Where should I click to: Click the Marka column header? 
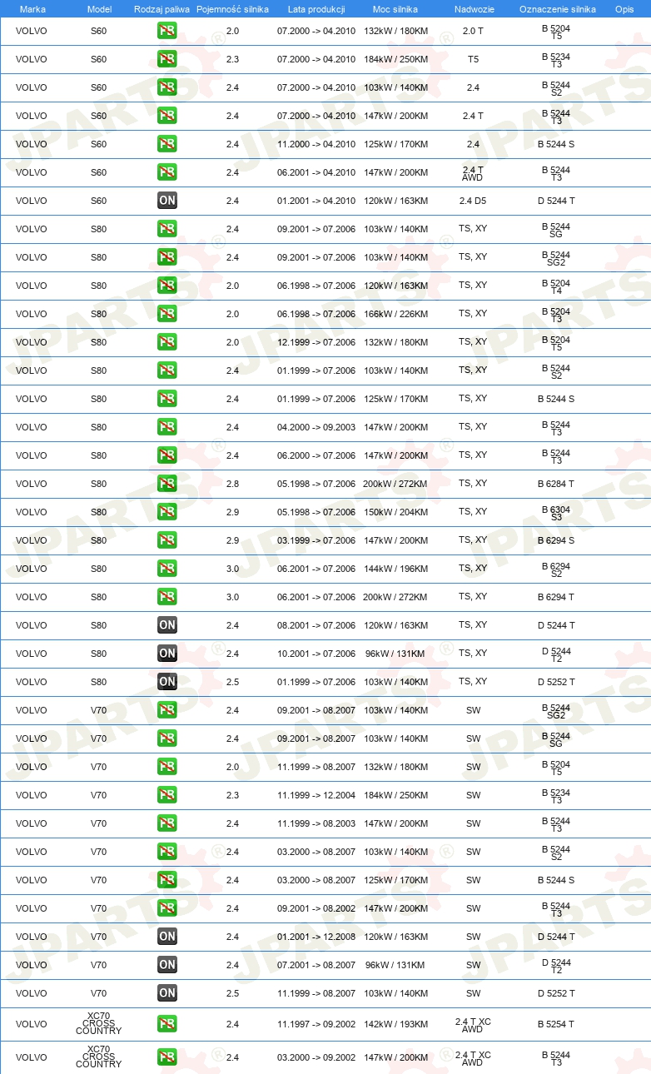click(x=32, y=9)
